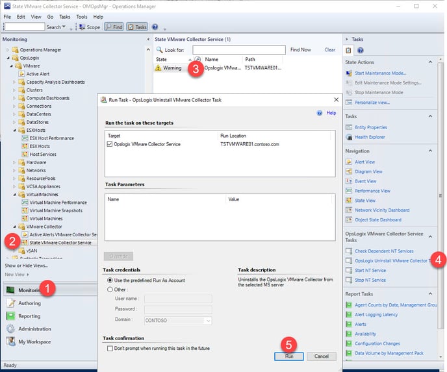Collapse the Navigation section chevron
The height and width of the screenshot is (372, 447).
pos(430,151)
